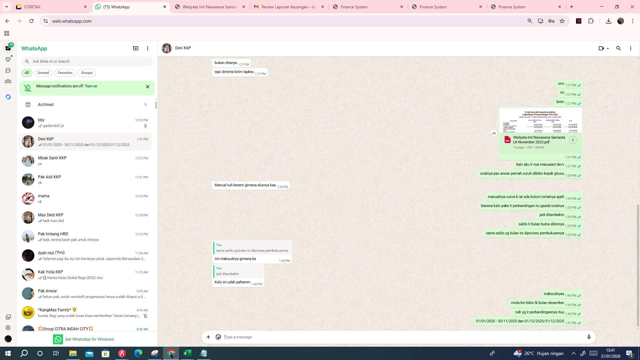Open the Communities icon in the sidebar
The width and height of the screenshot is (640, 360).
(8, 81)
